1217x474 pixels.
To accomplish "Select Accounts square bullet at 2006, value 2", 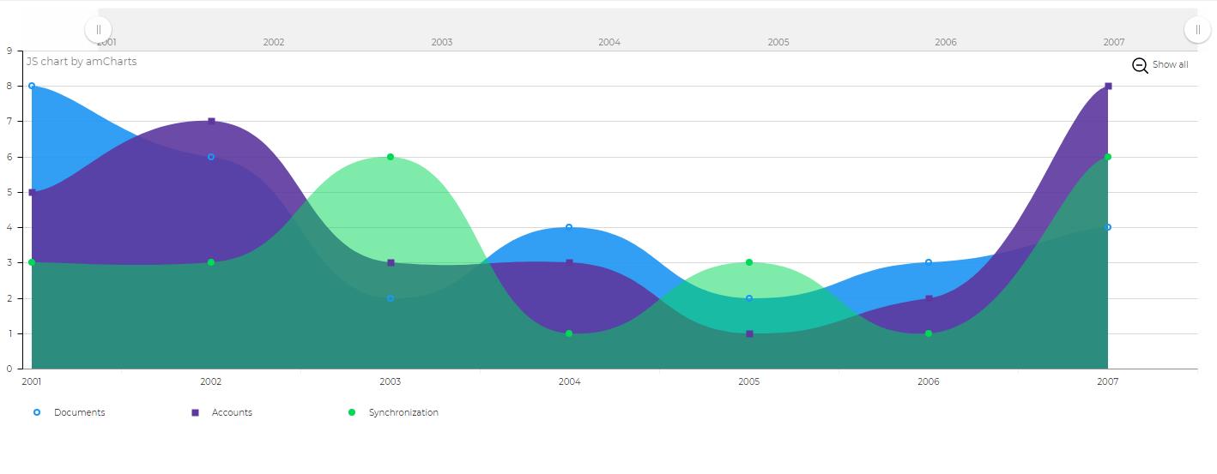I will pos(929,298).
